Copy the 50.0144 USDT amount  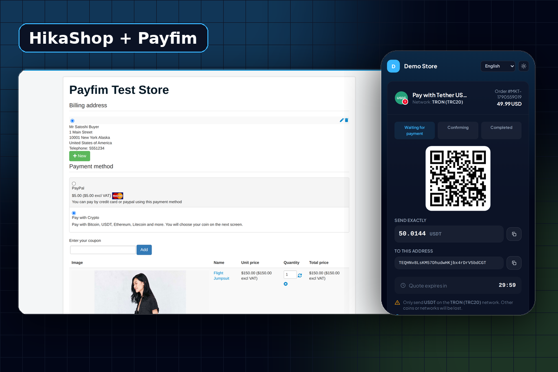point(514,234)
